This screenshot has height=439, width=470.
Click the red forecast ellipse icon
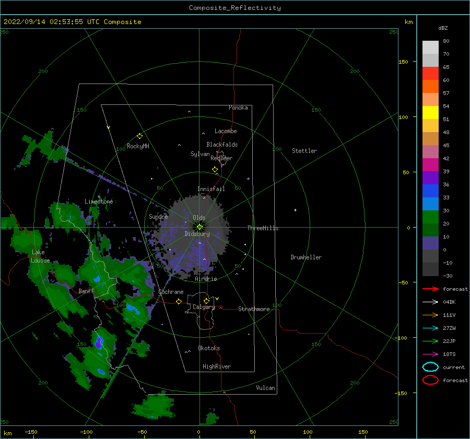tap(430, 380)
